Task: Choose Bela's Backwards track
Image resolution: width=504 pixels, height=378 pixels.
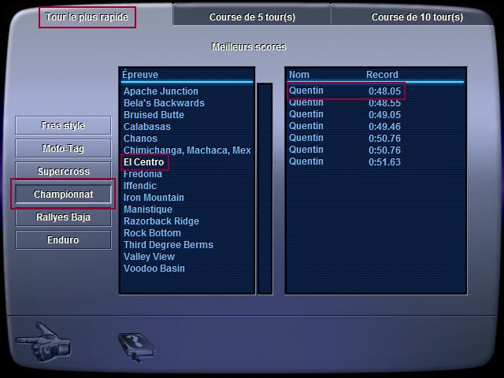Action: 164,103
